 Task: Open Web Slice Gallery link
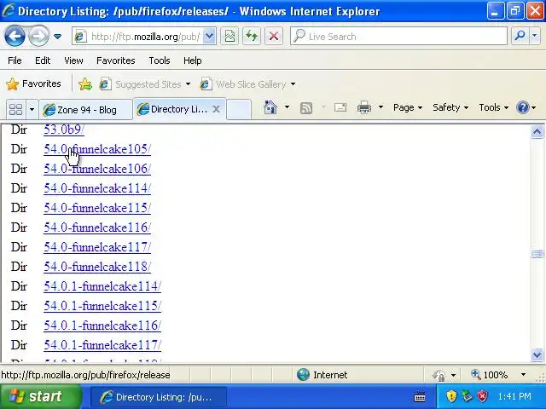pyautogui.click(x=247, y=84)
